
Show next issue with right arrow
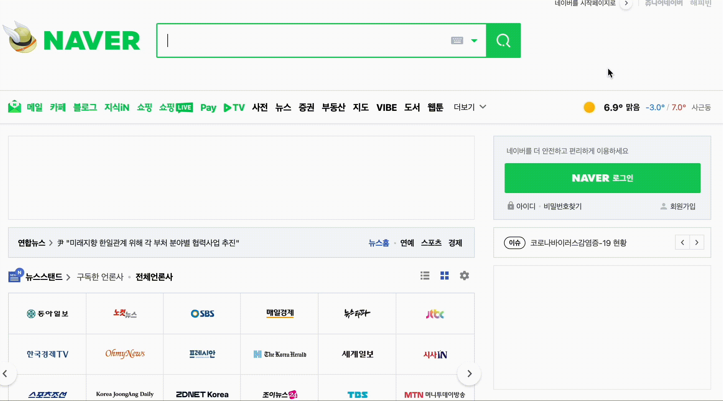pyautogui.click(x=697, y=243)
